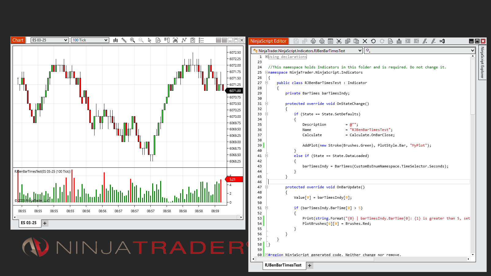Add a new chart tab with plus
The width and height of the screenshot is (491, 276).
[x=45, y=223]
